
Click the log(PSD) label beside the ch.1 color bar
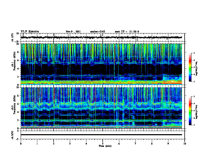pos(197,69)
